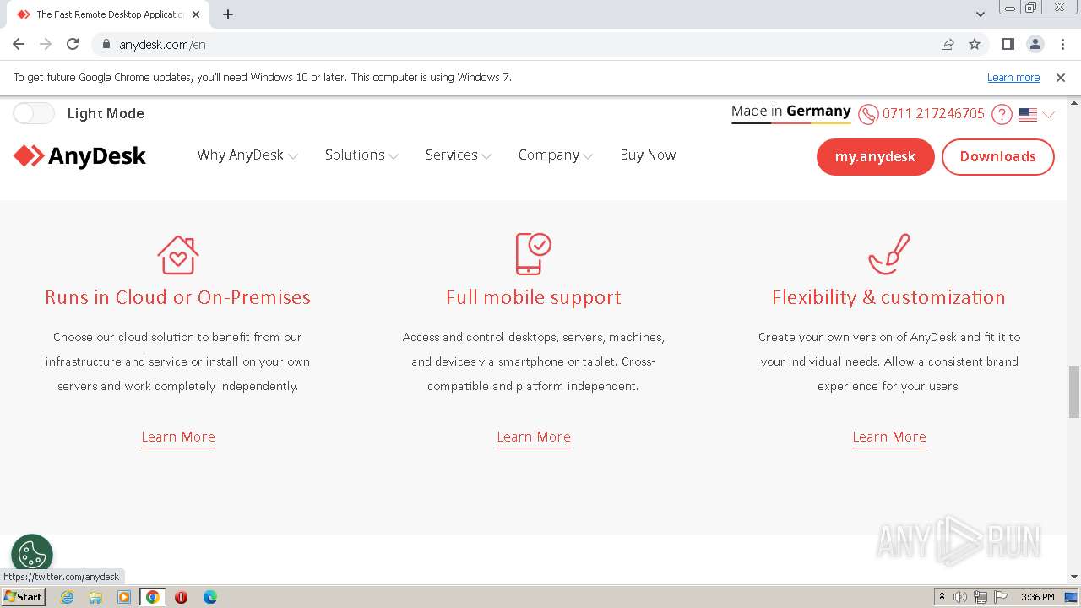Open Chrome three-dot menu

(1062, 44)
